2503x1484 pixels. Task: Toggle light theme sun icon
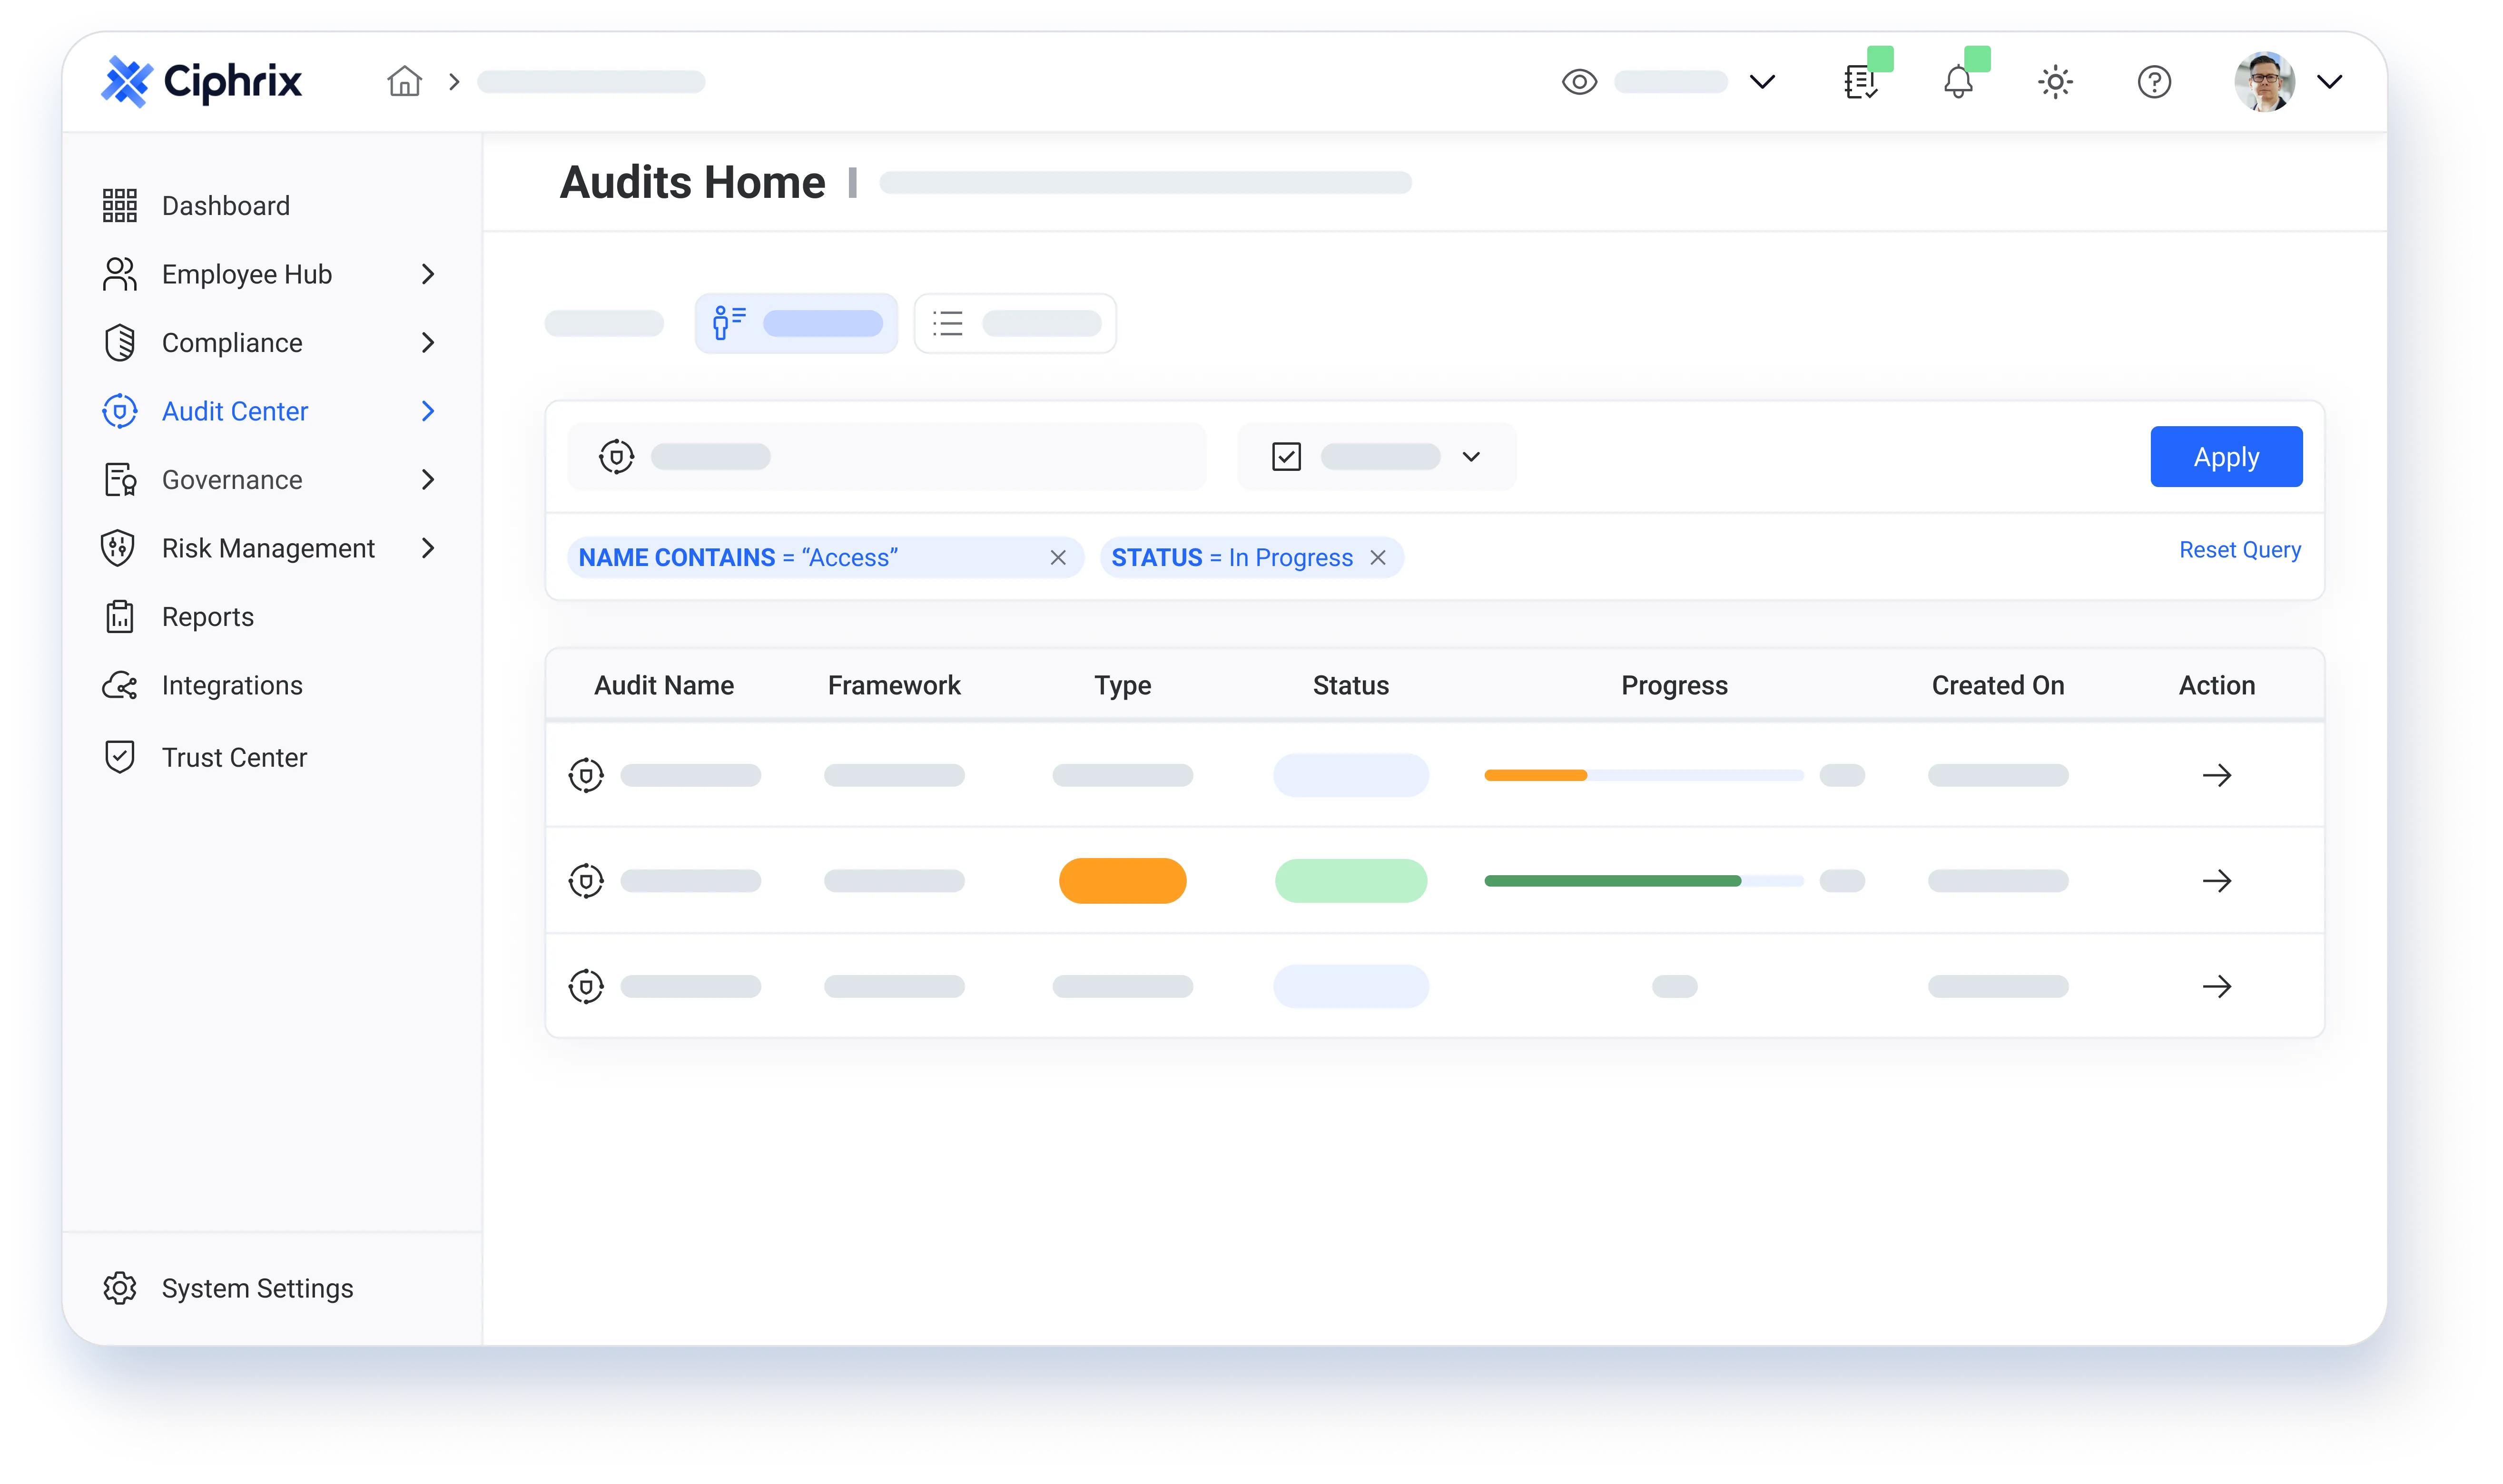coord(2055,82)
